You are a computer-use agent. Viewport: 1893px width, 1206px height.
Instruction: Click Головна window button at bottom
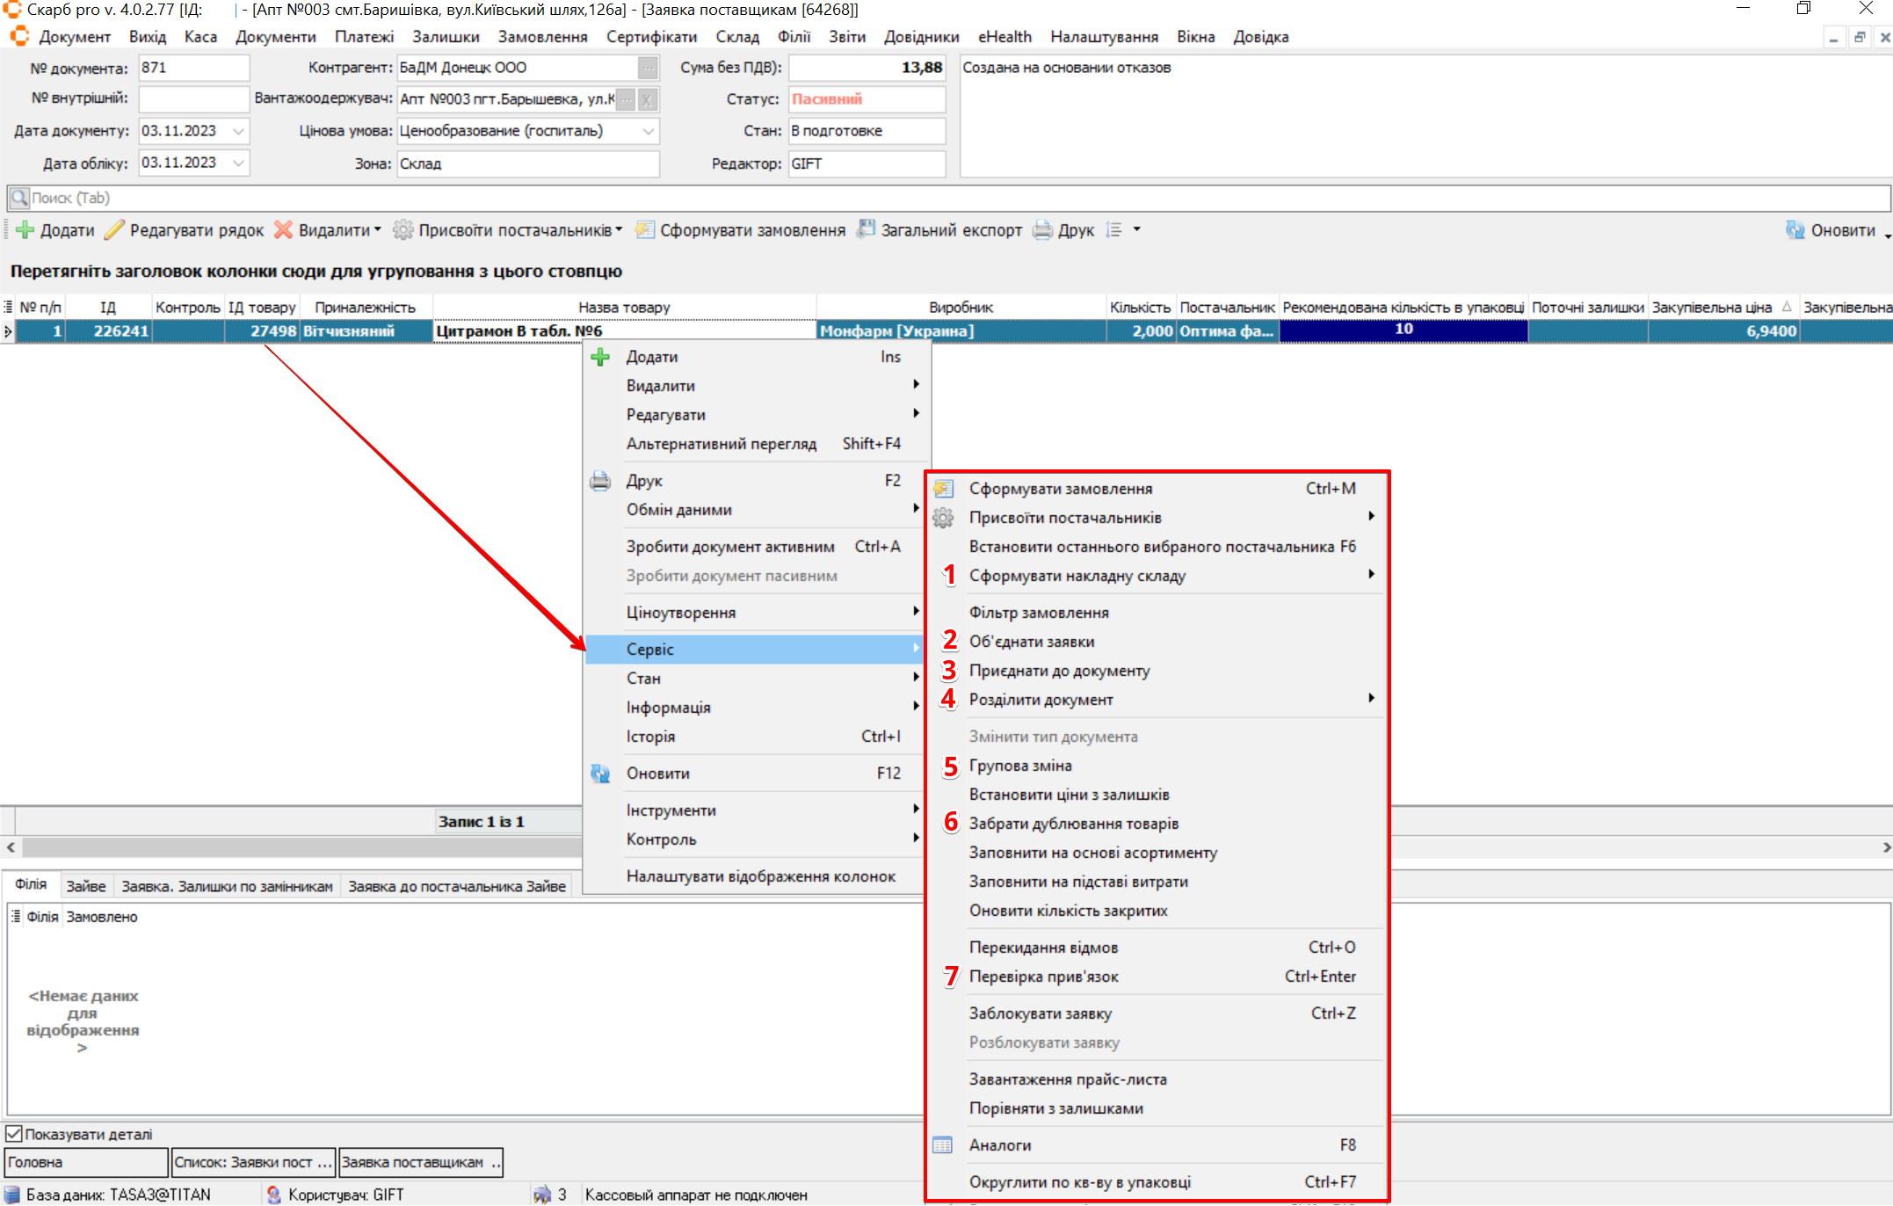[x=85, y=1162]
